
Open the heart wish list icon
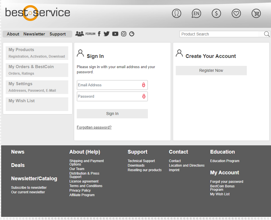[236, 13]
